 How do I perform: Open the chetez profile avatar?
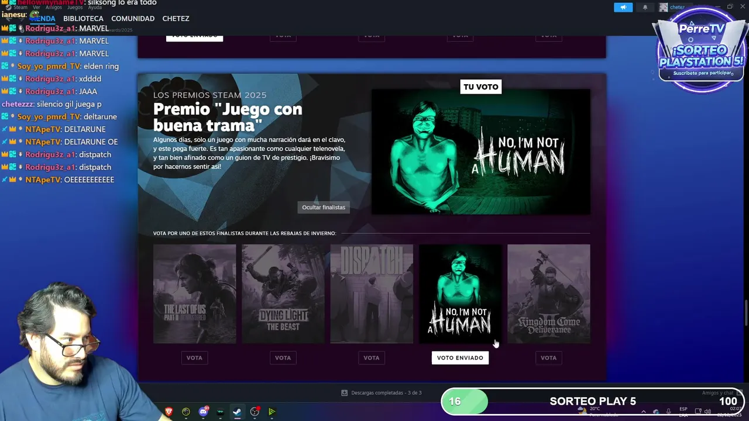(x=664, y=7)
